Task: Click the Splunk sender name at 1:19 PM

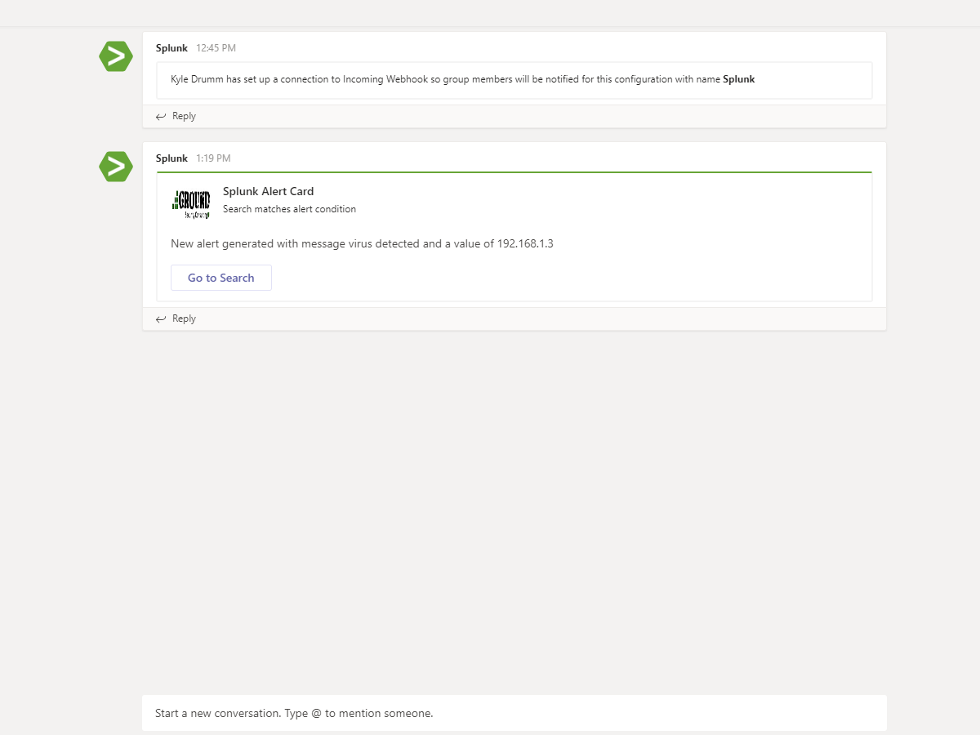Action: 171,158
